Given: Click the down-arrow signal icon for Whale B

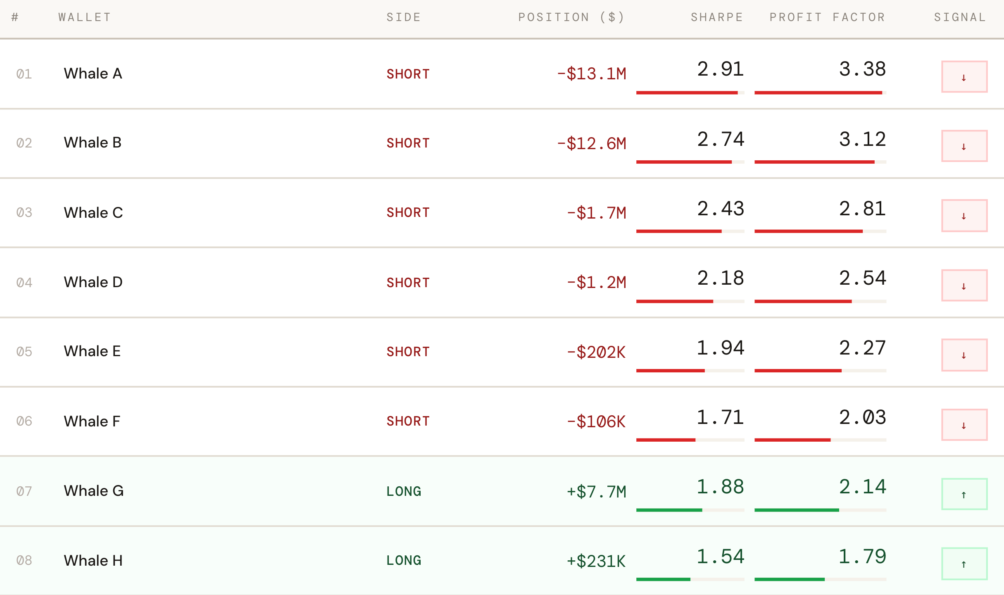Looking at the screenshot, I should pos(964,146).
